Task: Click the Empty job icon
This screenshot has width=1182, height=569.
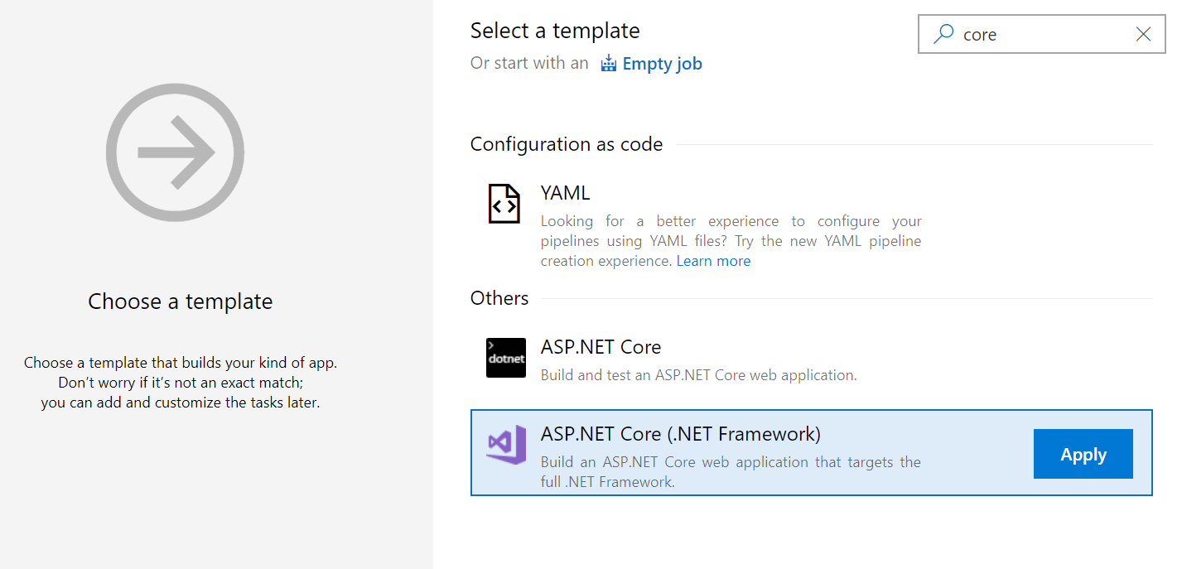Action: tap(609, 63)
